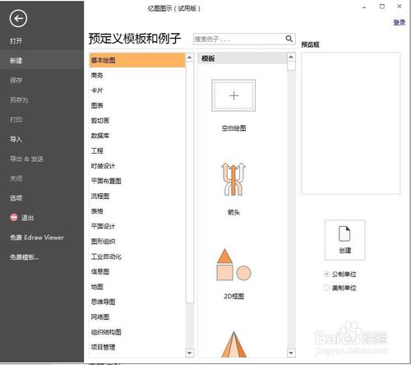411x365 pixels.
Task: Click the category list scroll-up arrow
Action: tap(189, 58)
